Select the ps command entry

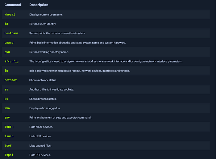click(x=6, y=99)
